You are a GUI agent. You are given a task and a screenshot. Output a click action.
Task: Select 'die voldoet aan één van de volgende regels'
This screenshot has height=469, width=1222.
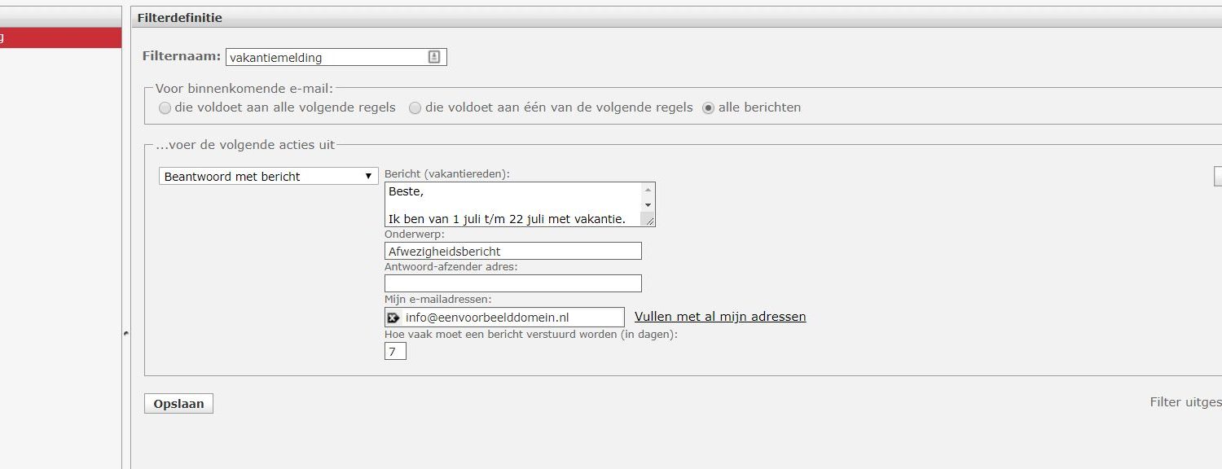(415, 108)
